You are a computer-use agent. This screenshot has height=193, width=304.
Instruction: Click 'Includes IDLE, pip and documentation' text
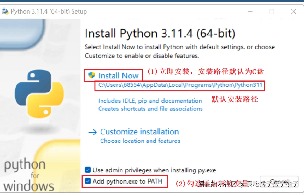150,101
